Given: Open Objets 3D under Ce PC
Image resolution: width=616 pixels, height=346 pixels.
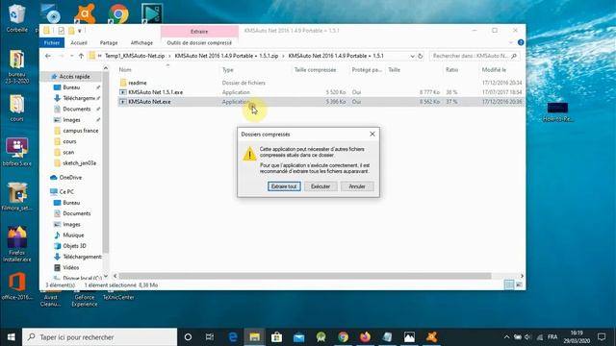Looking at the screenshot, I should pyautogui.click(x=74, y=246).
